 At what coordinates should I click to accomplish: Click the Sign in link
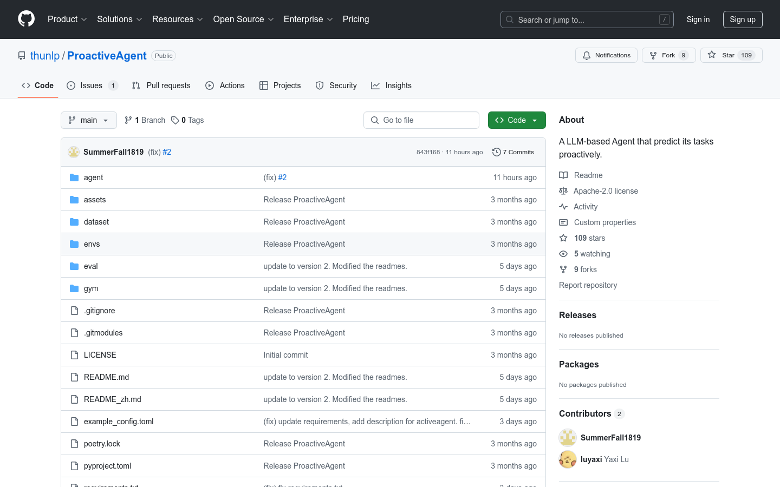tap(698, 19)
